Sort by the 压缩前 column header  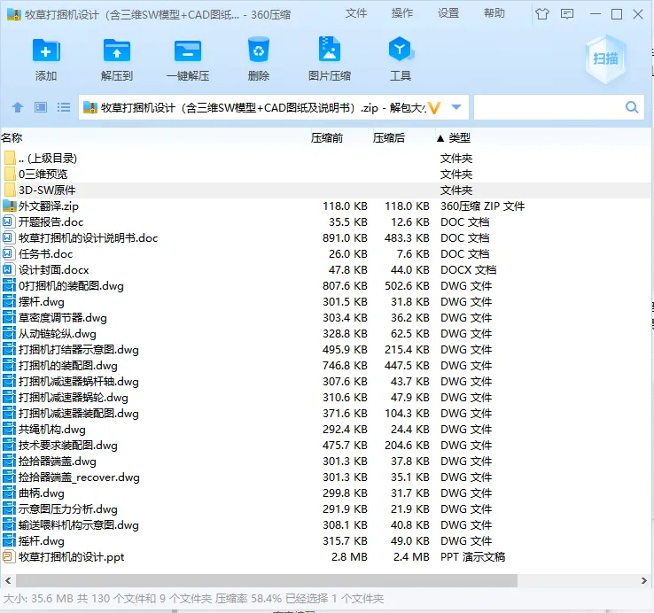(x=327, y=138)
